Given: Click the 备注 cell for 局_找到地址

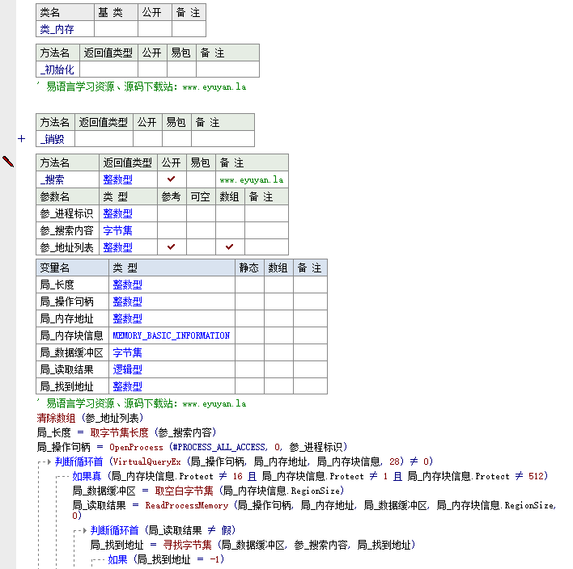Looking at the screenshot, I should pyautogui.click(x=310, y=386).
